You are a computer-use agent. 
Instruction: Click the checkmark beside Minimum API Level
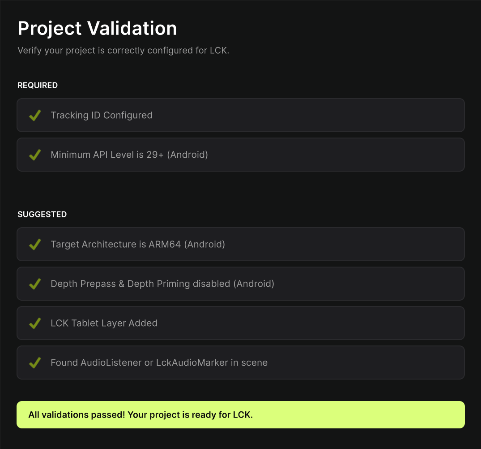tap(35, 155)
